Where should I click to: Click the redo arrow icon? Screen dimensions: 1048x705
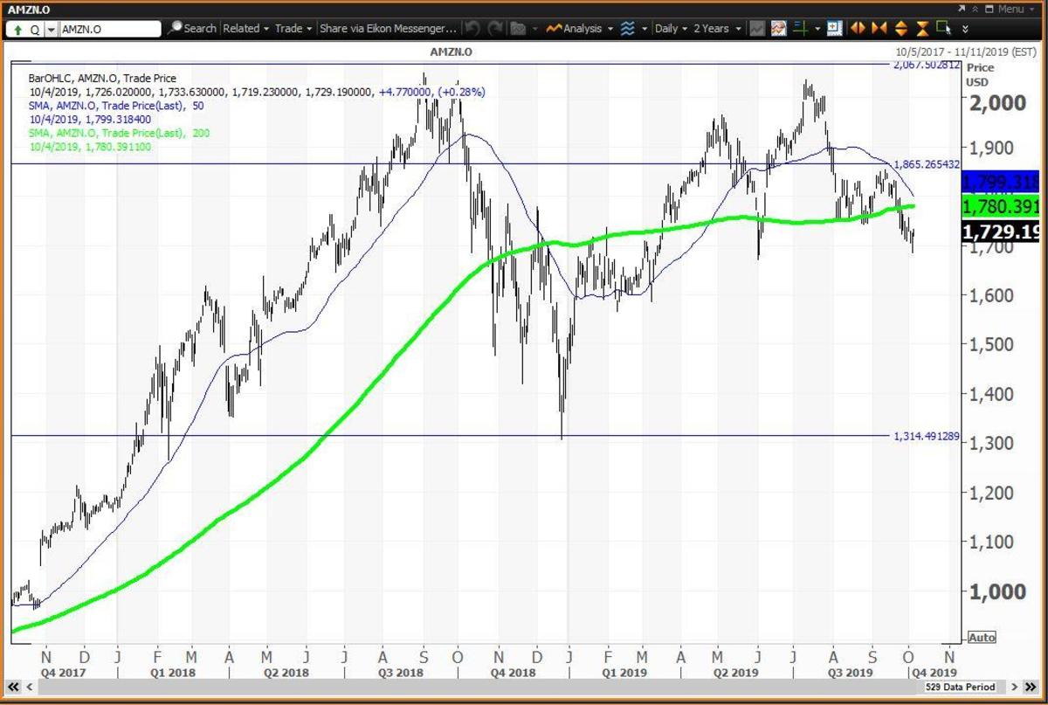[x=495, y=28]
